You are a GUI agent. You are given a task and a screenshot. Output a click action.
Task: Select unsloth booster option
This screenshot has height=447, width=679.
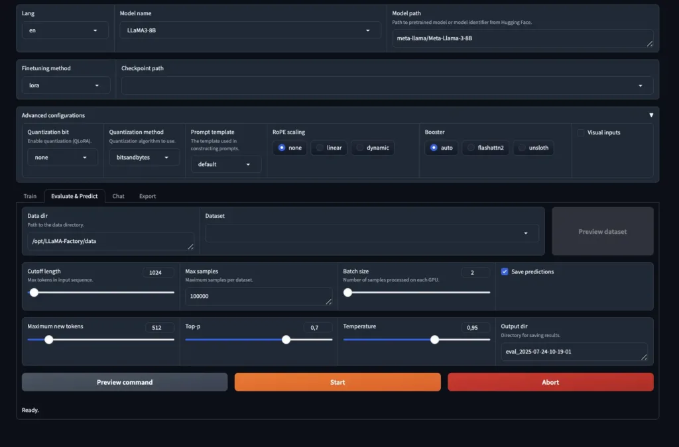533,148
